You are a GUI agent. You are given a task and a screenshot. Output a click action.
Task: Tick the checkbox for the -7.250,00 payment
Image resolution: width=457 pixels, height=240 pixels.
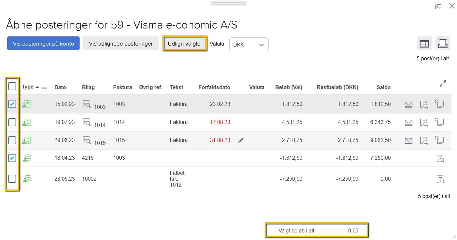click(x=12, y=179)
